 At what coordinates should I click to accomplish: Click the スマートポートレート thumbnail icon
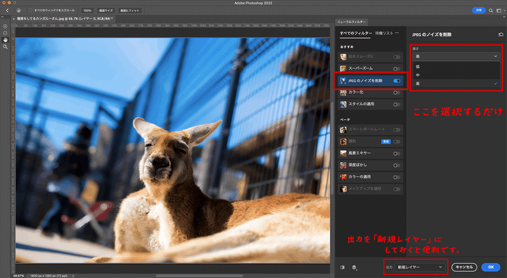[x=343, y=130]
